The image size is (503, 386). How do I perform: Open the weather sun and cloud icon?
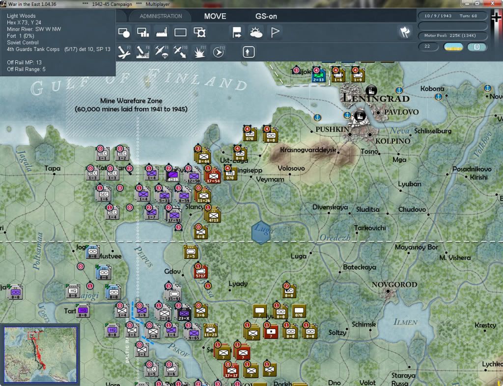[x=256, y=33]
